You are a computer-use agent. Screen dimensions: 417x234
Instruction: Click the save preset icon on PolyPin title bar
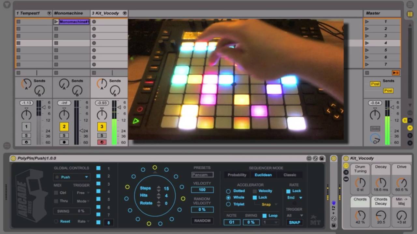322,158
